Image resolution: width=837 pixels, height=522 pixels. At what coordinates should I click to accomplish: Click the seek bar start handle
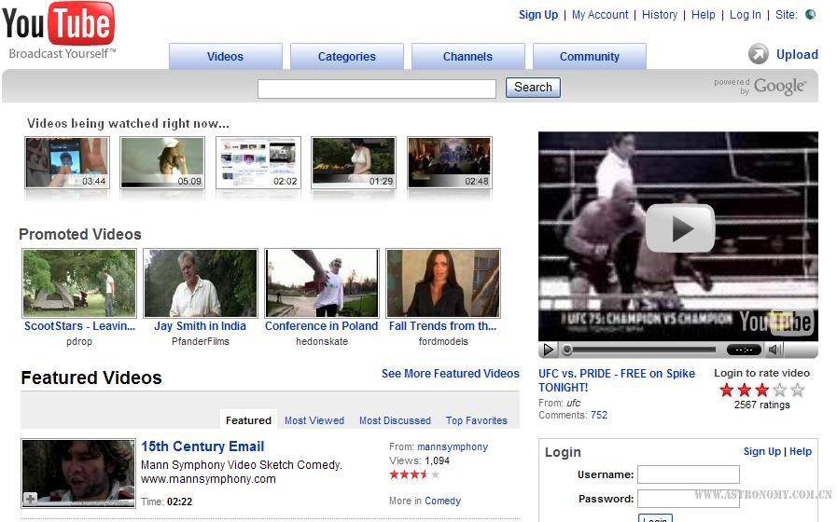[x=567, y=350]
